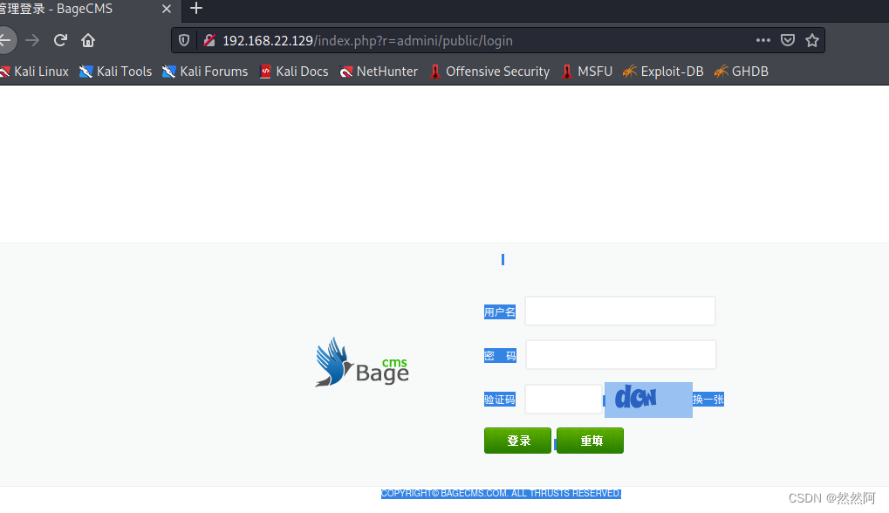Save page to Pocket
Viewport: 889px width, 513px height.
coord(788,40)
